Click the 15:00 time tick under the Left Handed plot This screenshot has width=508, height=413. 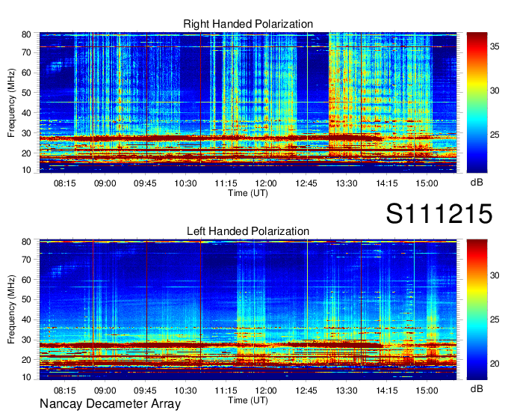(427, 391)
